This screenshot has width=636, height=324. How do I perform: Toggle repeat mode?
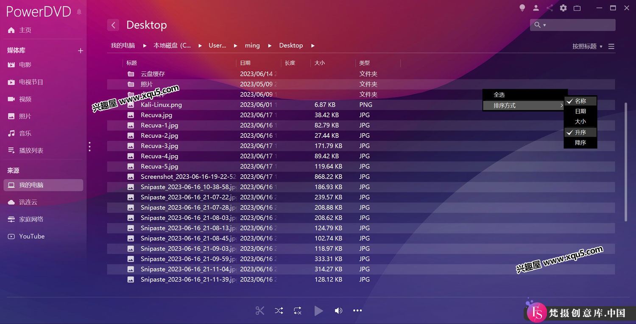click(x=297, y=311)
